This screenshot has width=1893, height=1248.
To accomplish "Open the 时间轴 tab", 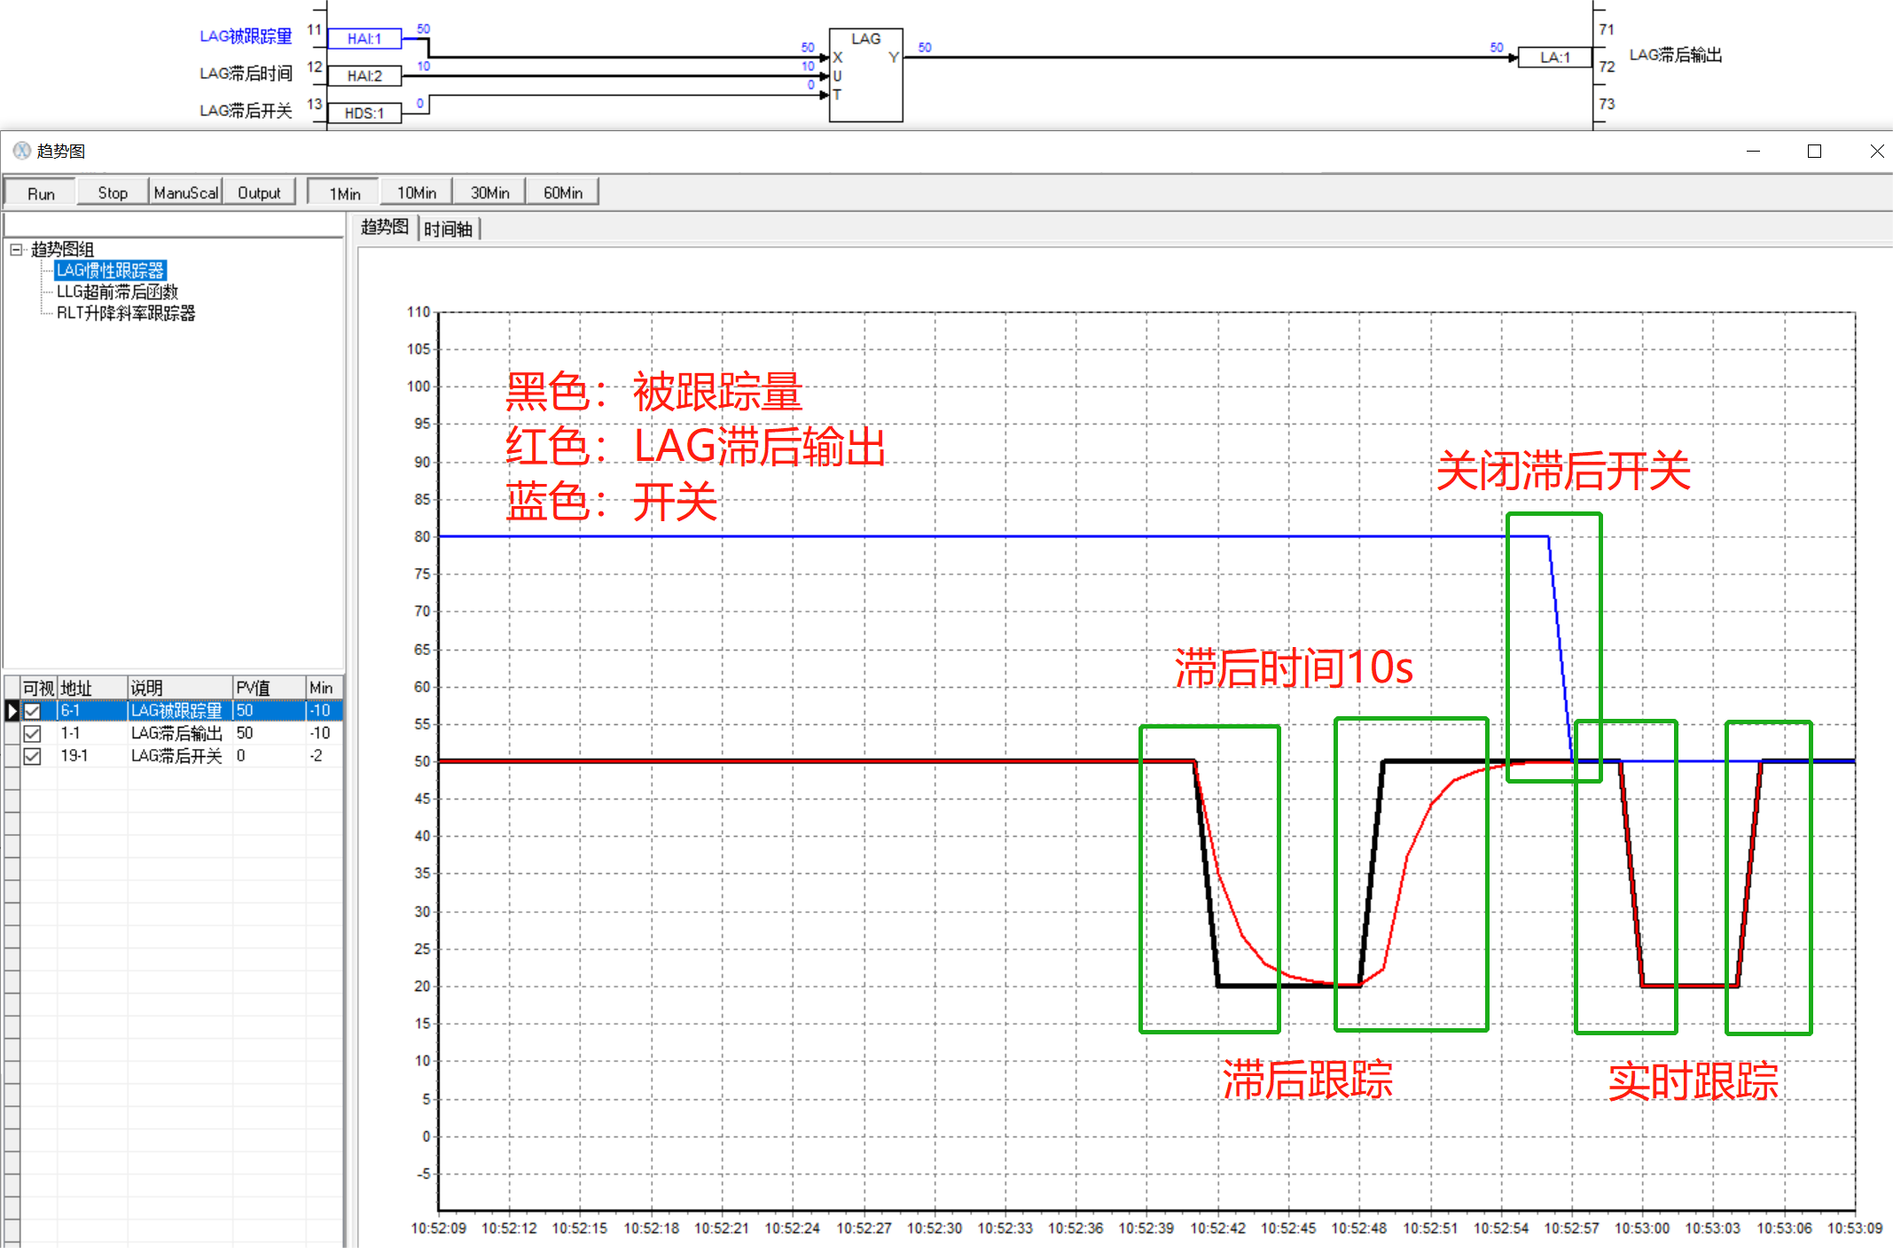I will pos(448,230).
